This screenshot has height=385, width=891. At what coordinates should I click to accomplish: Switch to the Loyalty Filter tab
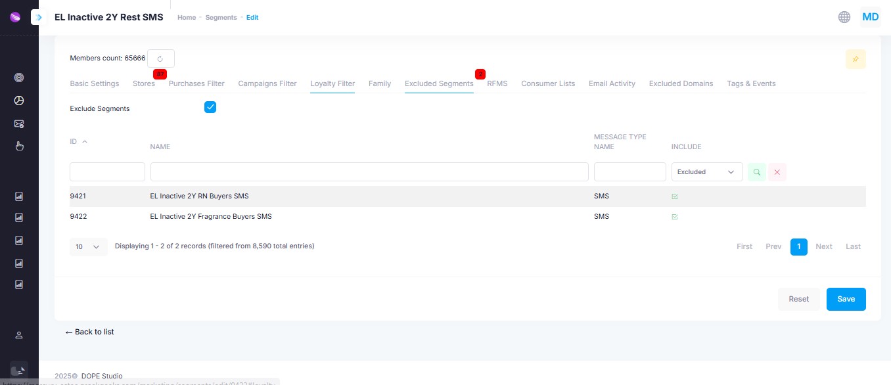332,83
